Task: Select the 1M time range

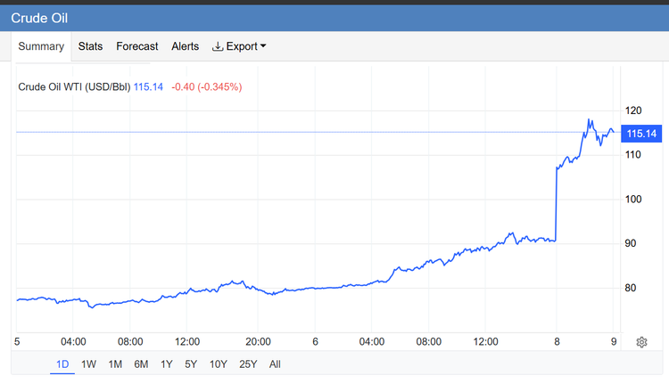Action: coord(115,363)
